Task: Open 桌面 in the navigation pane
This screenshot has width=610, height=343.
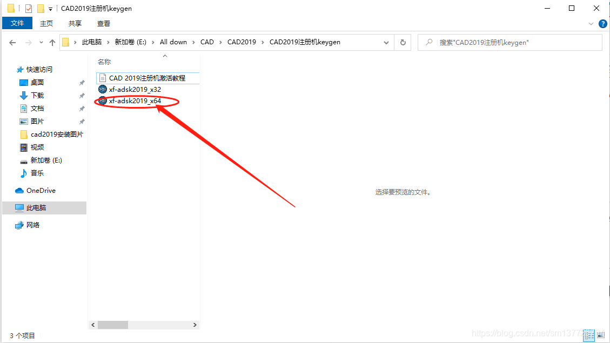Action: tap(37, 83)
